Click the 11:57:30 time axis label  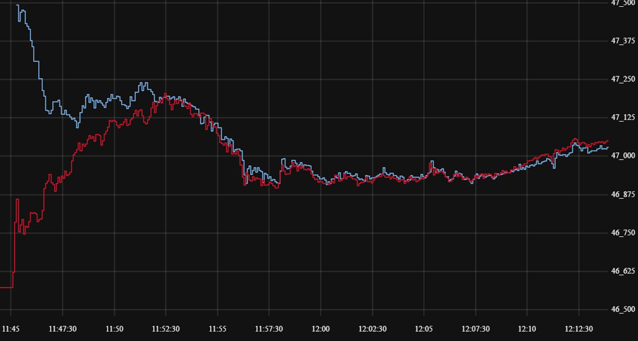(x=269, y=329)
